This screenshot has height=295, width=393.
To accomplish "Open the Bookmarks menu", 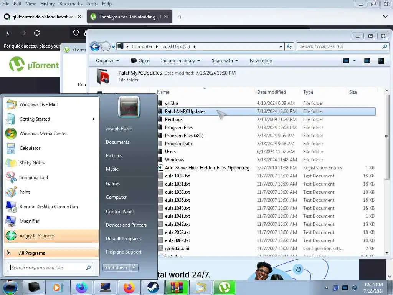I will [71, 4].
